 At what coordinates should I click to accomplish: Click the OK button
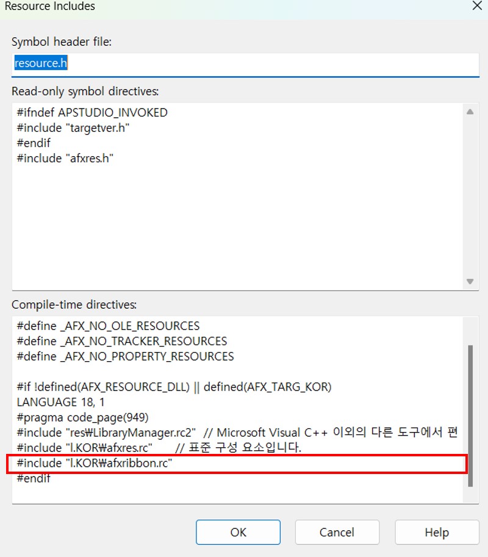tap(238, 532)
